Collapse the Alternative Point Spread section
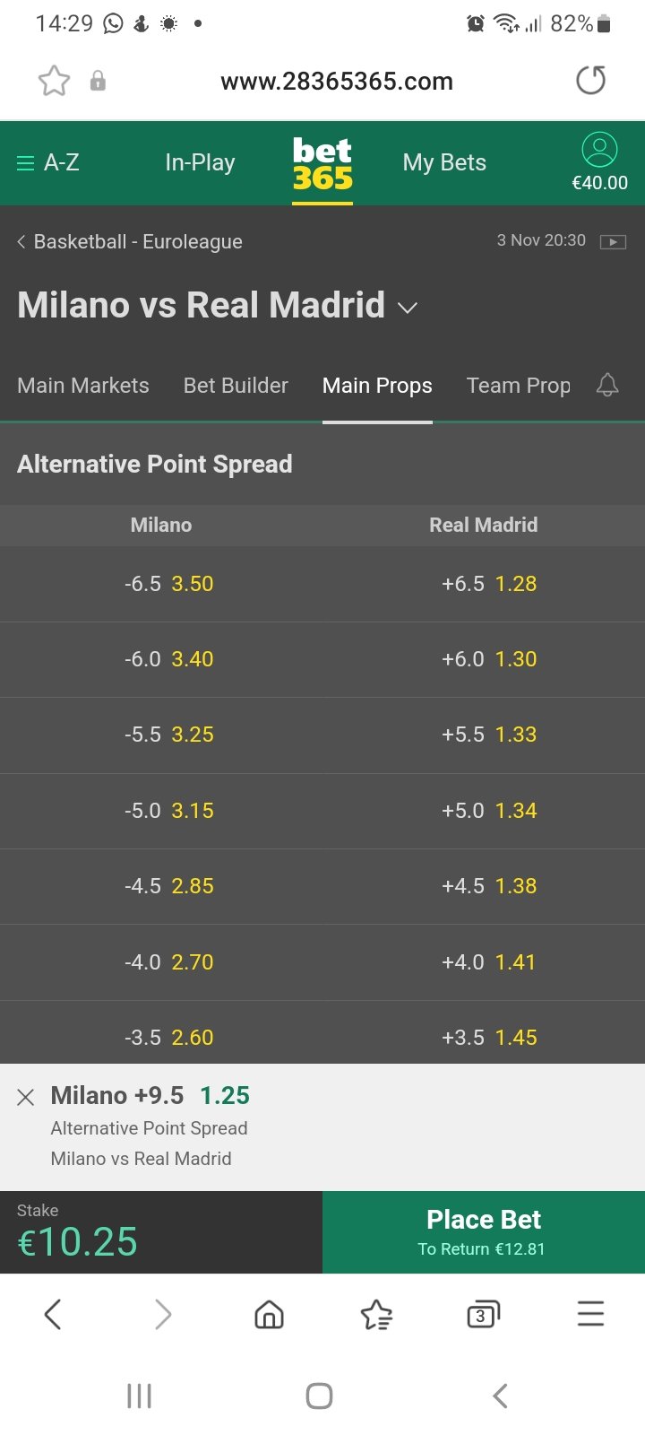This screenshot has height=1435, width=645. 155,464
